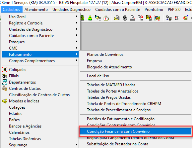
Task: Open the Atendimento menu
Action: click(36, 10)
